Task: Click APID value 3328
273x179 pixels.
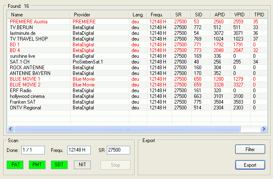Action: point(218,85)
